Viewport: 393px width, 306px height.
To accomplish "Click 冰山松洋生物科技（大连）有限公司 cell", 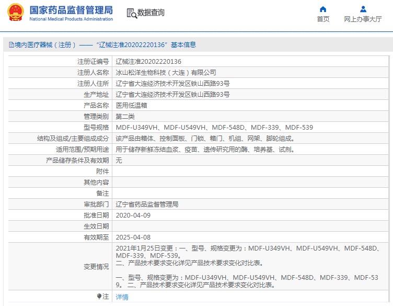I will pyautogui.click(x=166, y=73).
